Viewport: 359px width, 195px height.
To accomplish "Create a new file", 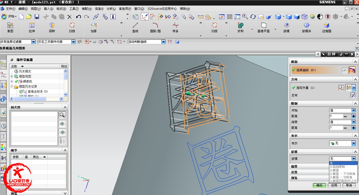I will pyautogui.click(x=21, y=17).
